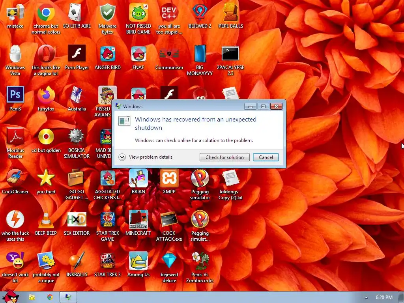The height and width of the screenshot is (303, 404).
Task: Open the taskbar folder explorer icon
Action: (x=32, y=297)
